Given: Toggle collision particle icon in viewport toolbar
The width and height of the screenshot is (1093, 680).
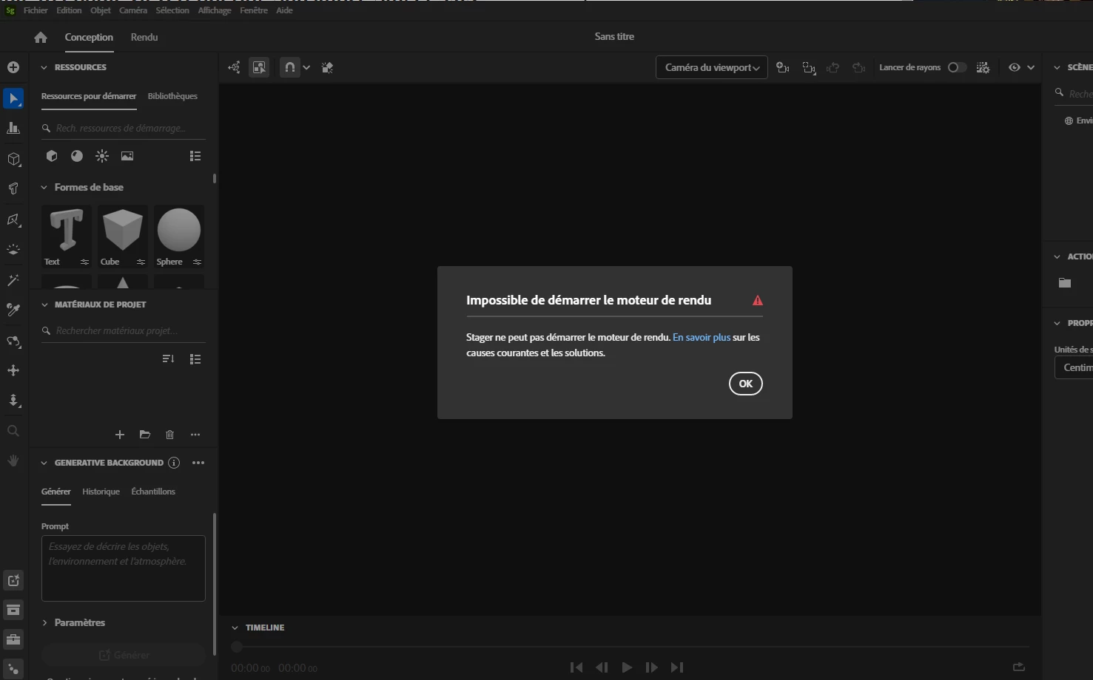Looking at the screenshot, I should click(x=327, y=67).
